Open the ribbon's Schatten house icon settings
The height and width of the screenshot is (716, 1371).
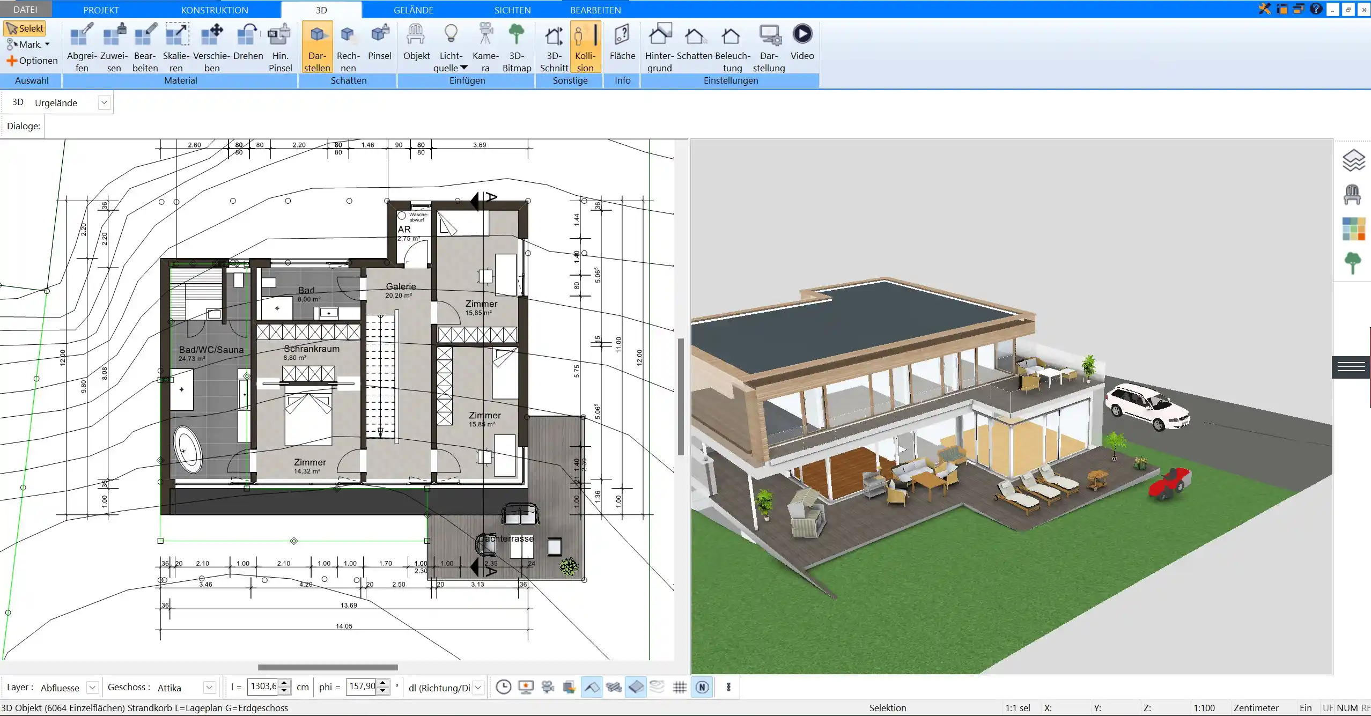(695, 42)
